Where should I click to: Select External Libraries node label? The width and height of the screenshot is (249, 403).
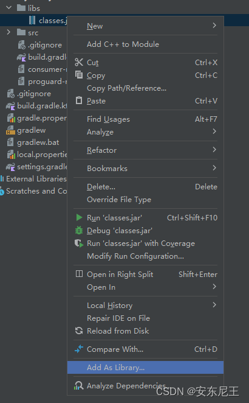[x=36, y=179]
